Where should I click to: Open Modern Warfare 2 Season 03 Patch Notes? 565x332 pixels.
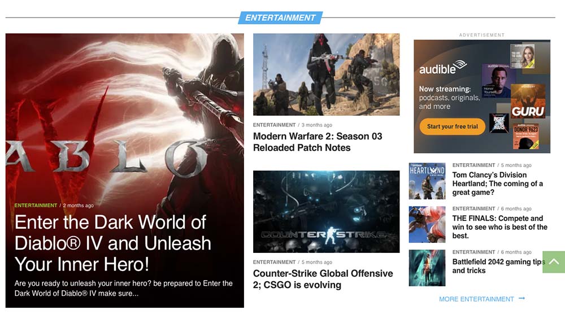point(318,142)
